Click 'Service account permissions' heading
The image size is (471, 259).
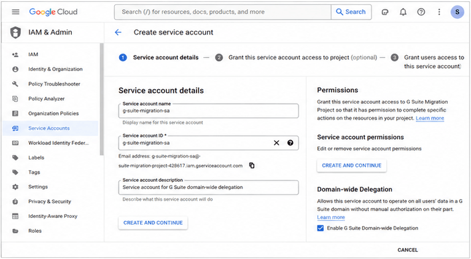click(x=360, y=137)
